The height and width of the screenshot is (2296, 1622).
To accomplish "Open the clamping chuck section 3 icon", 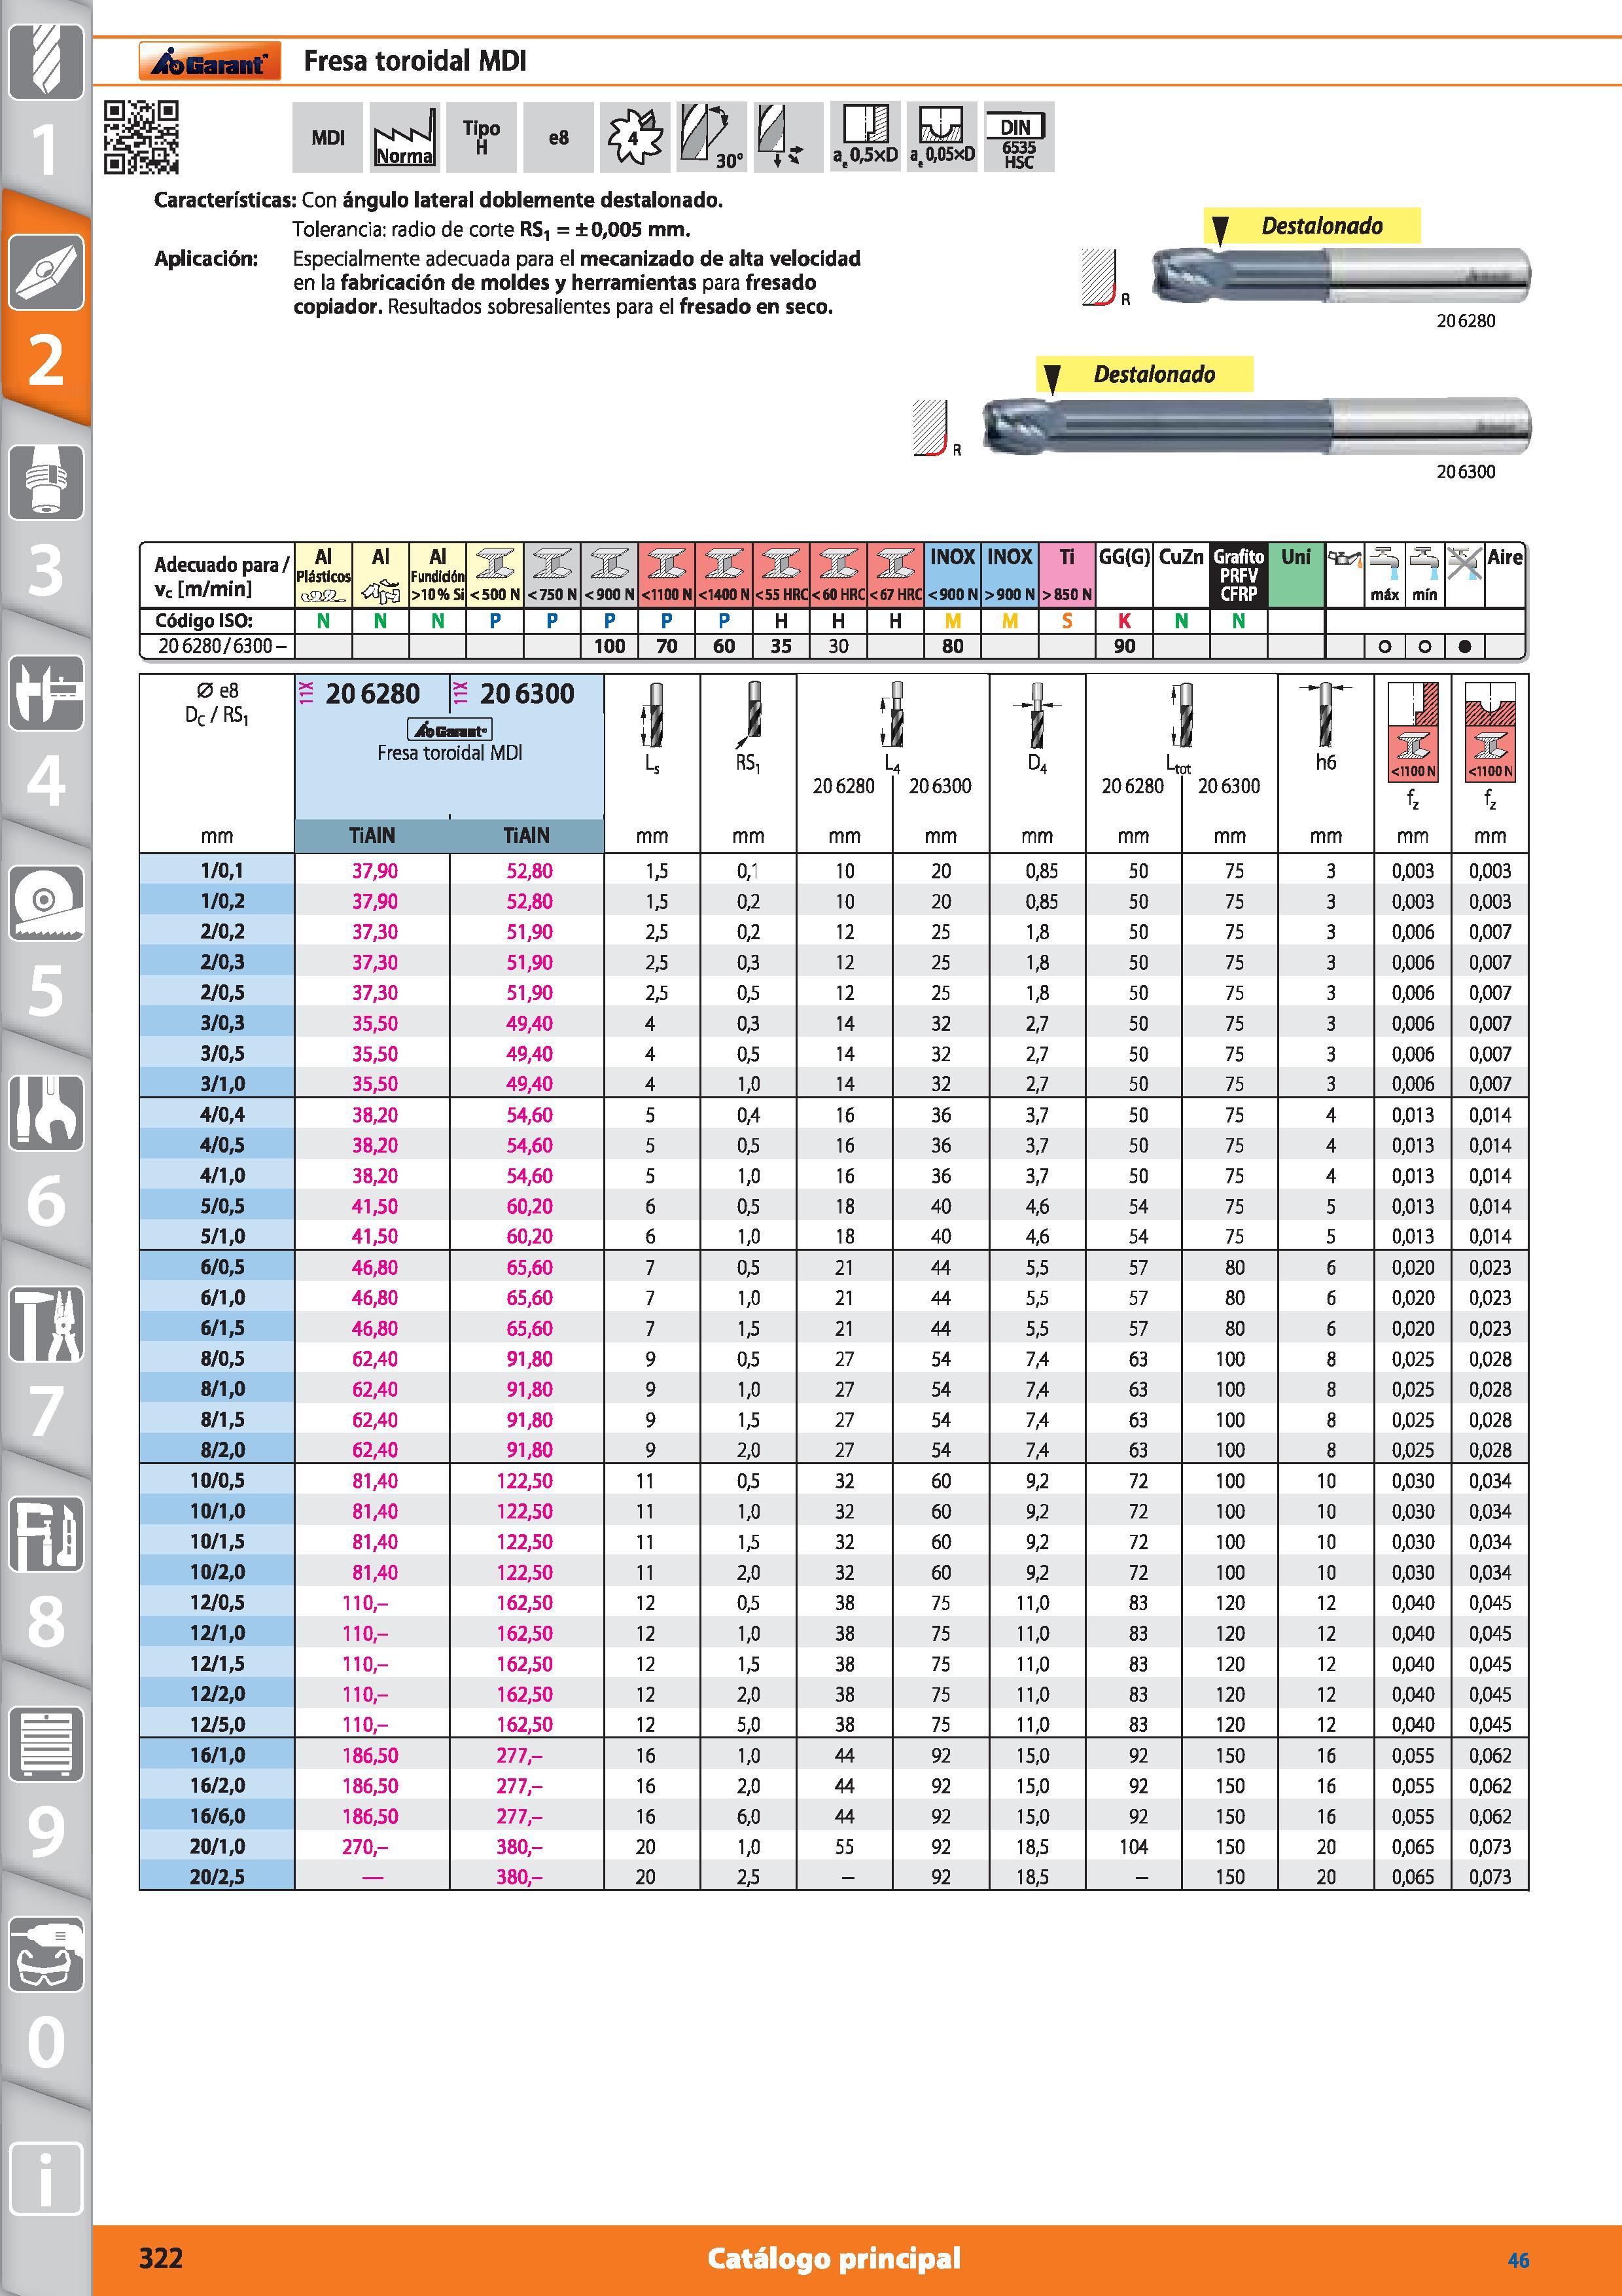I will (46, 483).
